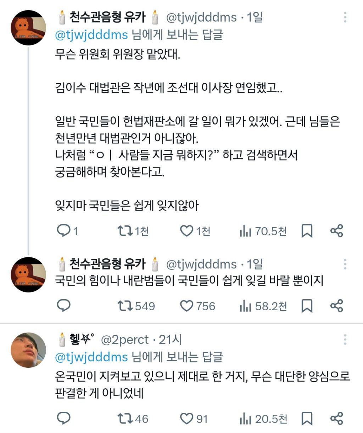The width and height of the screenshot is (363, 433).
Task: Share the first tweet in the thread
Action: pos(336,231)
